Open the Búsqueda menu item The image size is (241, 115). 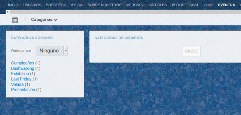[56, 5]
